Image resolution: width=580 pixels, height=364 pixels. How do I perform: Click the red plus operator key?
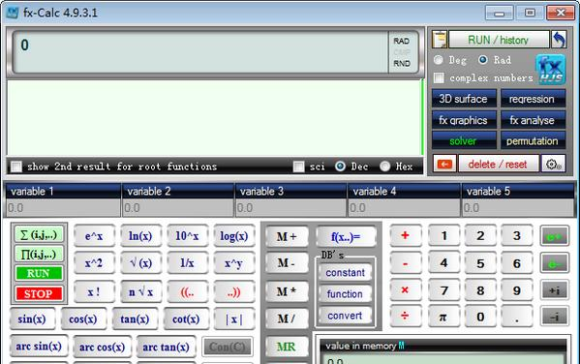(x=405, y=235)
